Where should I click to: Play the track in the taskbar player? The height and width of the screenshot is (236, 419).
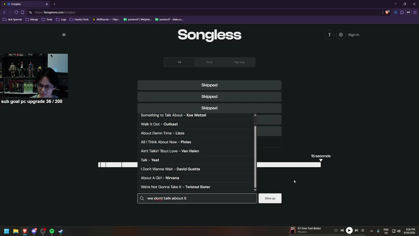pyautogui.click(x=349, y=230)
